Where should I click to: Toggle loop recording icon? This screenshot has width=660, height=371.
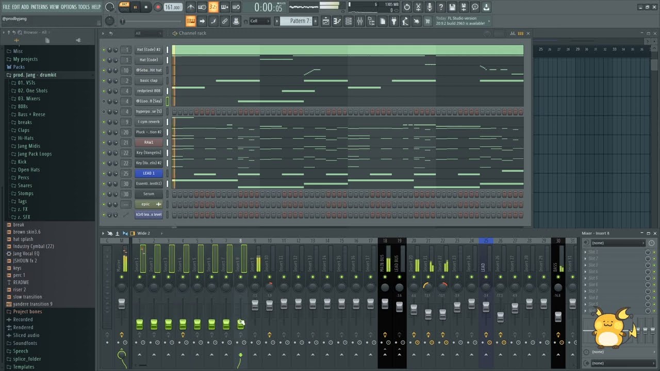tap(236, 7)
